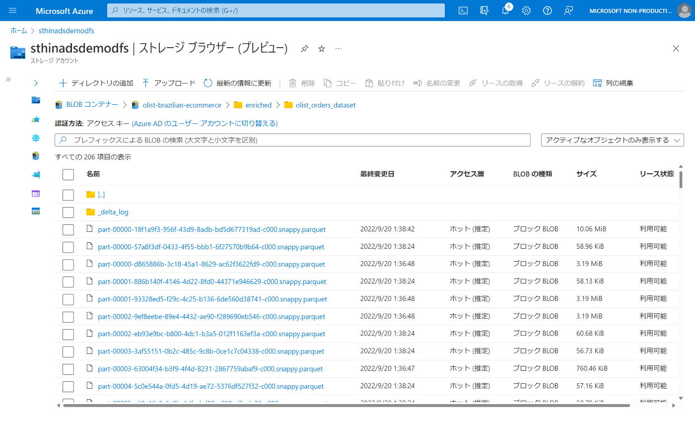Click 列の編集 edit columns button
Screen dimensions: 695x422
[x=613, y=83]
